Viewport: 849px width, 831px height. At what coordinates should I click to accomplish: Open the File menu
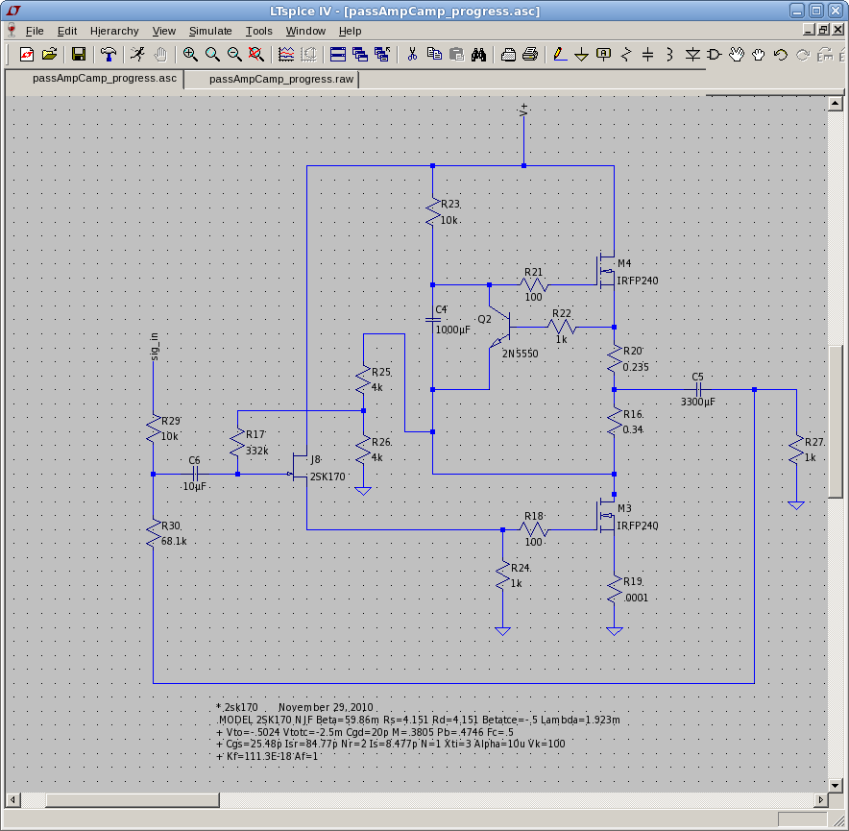tap(35, 31)
